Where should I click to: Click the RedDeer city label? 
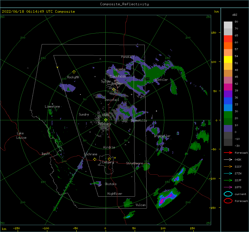117,84
